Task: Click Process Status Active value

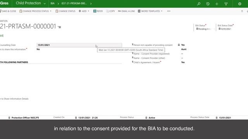Action: coord(152,118)
